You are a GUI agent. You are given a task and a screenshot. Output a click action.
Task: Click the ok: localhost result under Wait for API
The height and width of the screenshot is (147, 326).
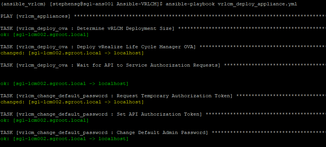pyautogui.click(x=64, y=83)
